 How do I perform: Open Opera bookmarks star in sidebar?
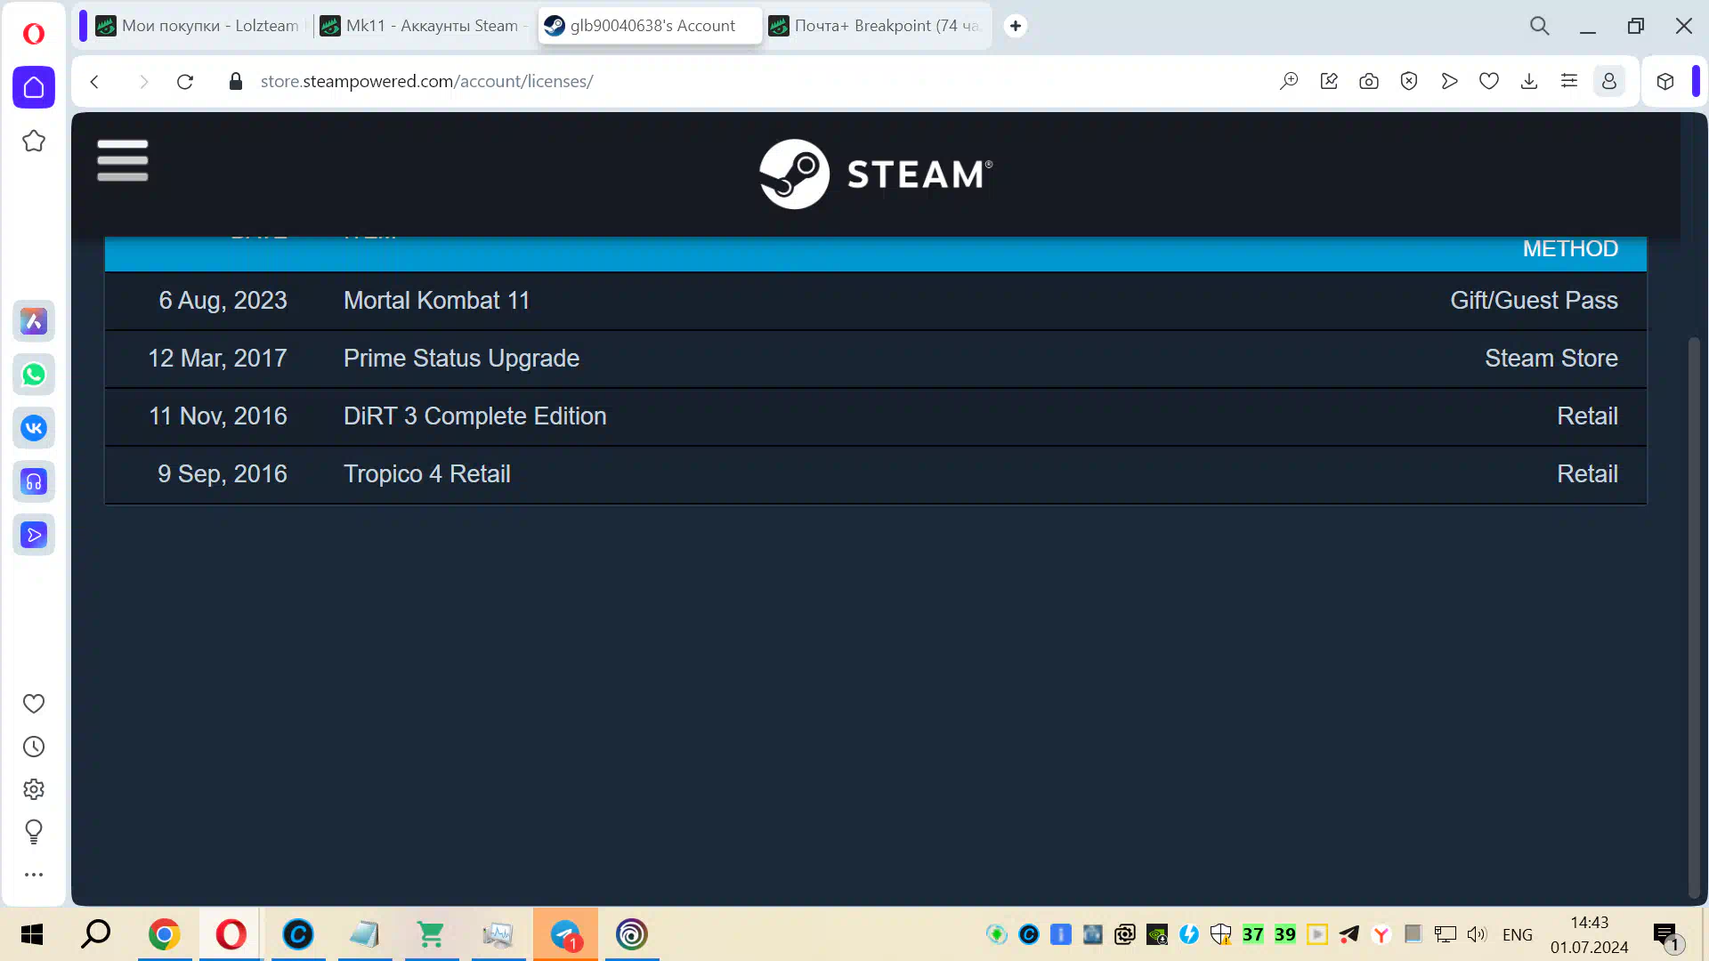coord(34,141)
